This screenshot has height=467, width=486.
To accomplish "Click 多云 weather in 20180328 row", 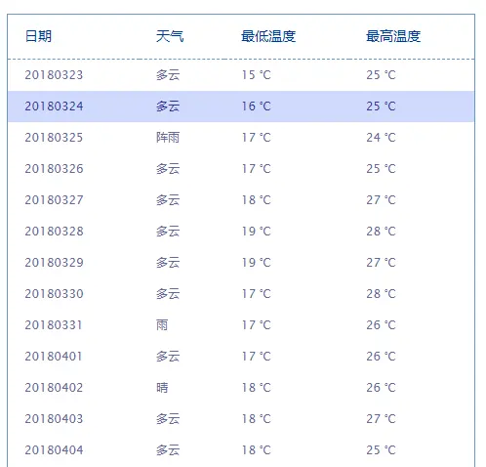I will point(168,232).
